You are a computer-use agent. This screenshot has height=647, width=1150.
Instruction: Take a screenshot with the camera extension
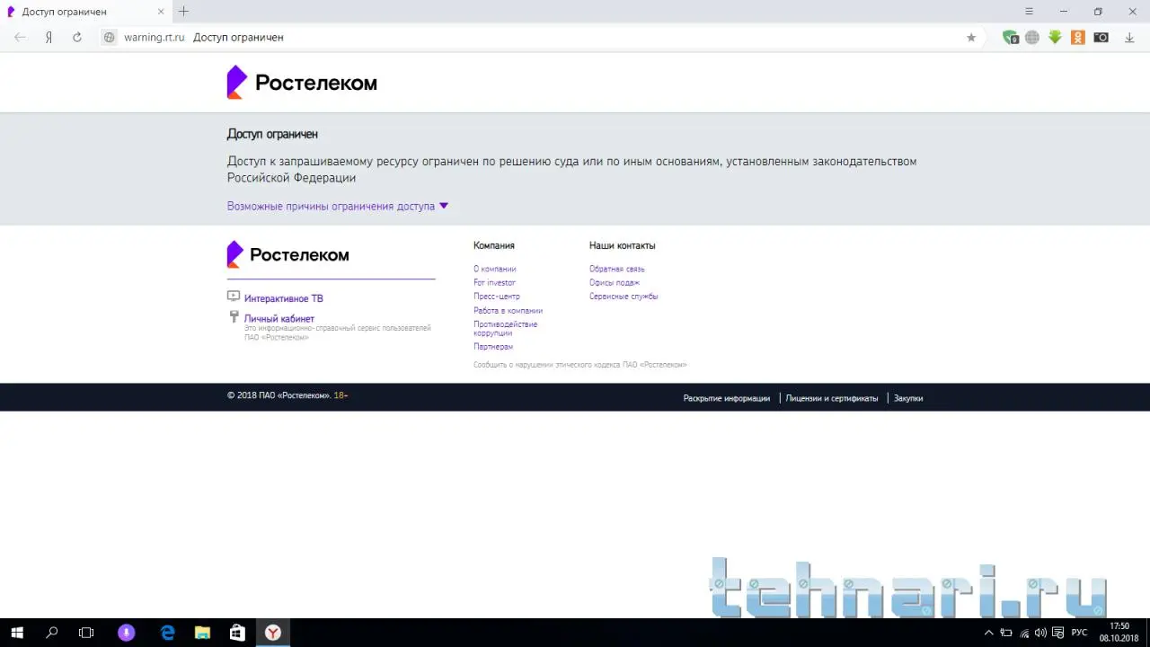point(1101,38)
